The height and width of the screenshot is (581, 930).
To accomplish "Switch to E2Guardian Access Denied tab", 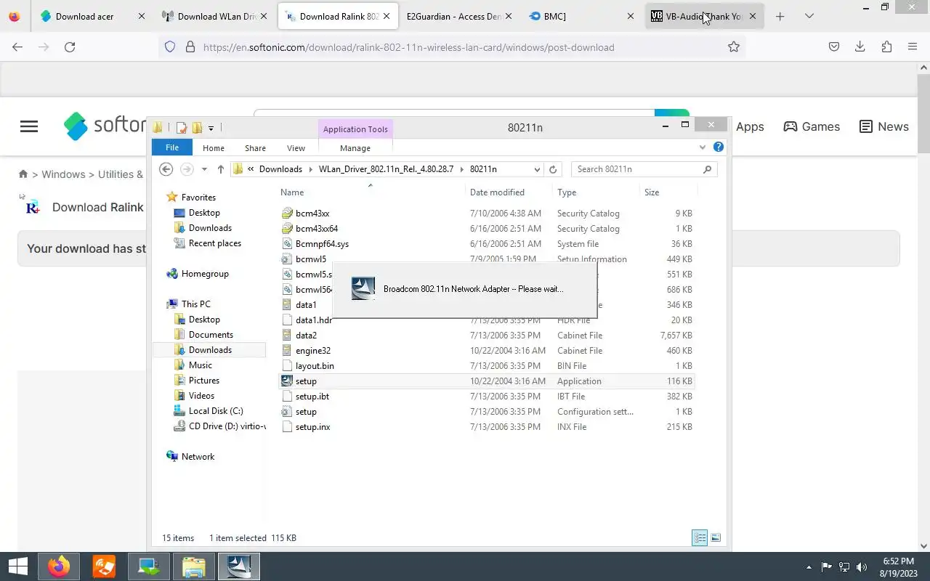I will [x=459, y=16].
